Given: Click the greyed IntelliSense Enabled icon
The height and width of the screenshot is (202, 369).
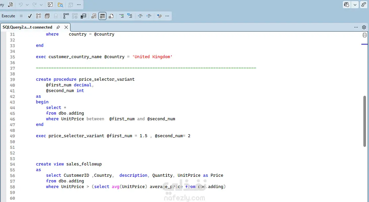Looking at the screenshot, I should click(56, 16).
